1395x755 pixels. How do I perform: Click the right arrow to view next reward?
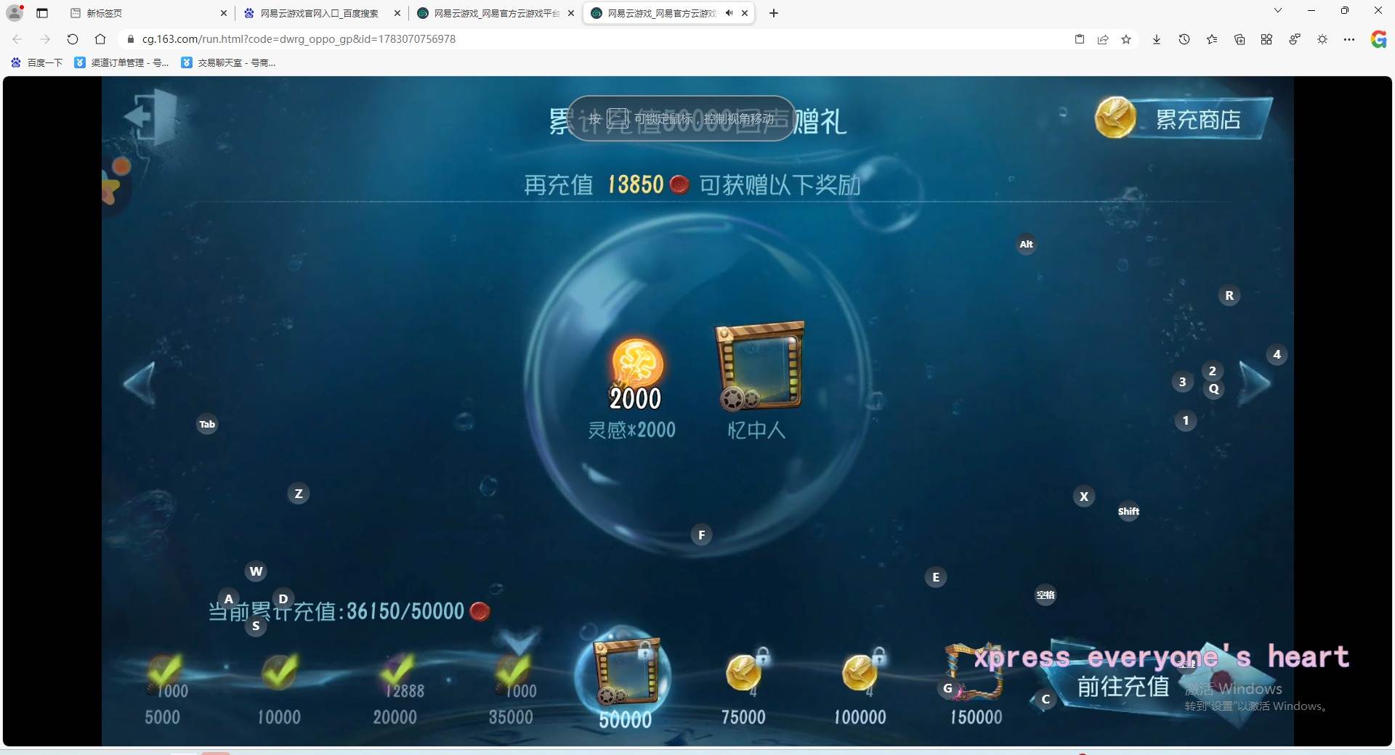pyautogui.click(x=1255, y=383)
